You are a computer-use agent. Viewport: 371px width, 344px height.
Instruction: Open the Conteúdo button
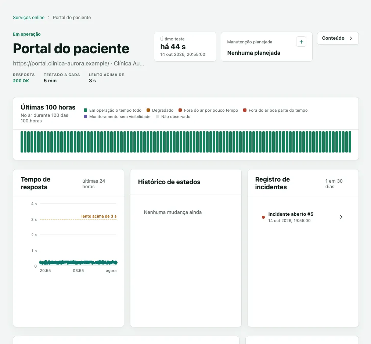point(338,38)
